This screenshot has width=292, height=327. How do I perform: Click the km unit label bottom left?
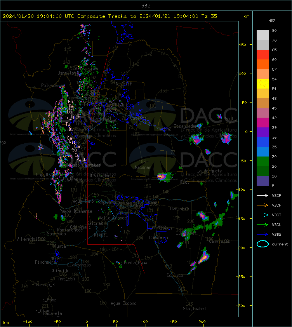click(6, 323)
